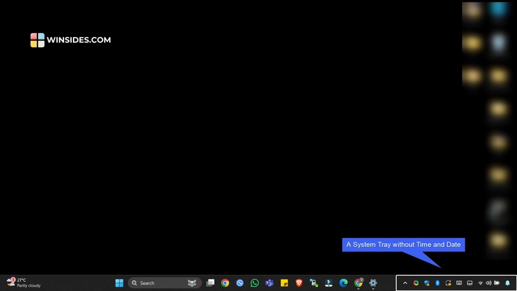Open the notification bell in the tray
Screen dimensions: 517x291
507,283
